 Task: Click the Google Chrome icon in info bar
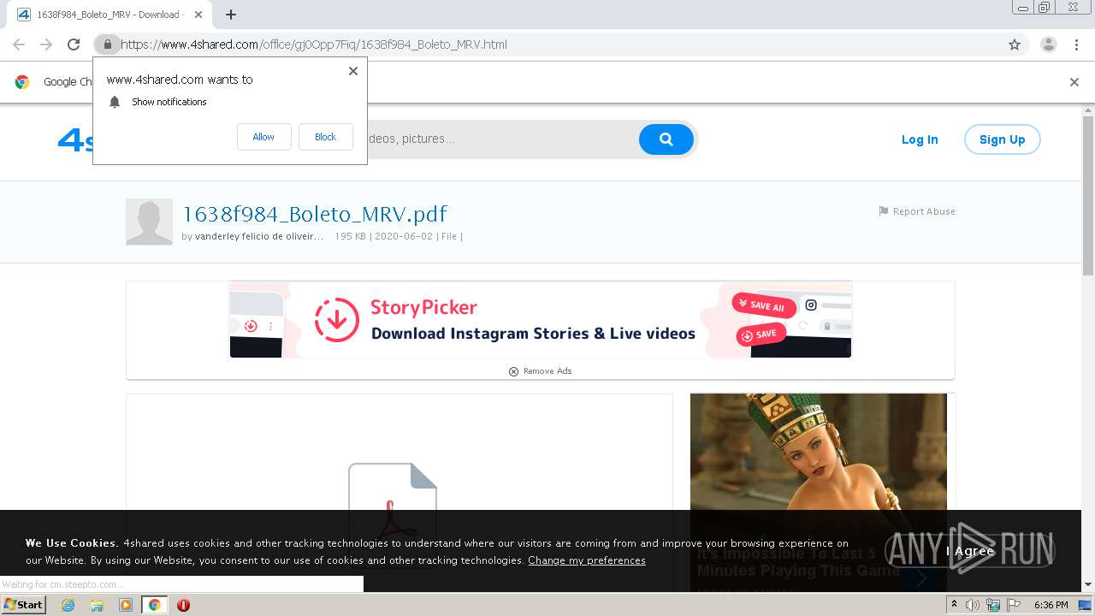tap(22, 82)
